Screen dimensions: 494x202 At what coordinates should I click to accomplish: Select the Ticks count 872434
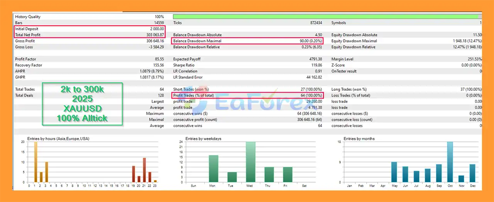coord(315,23)
